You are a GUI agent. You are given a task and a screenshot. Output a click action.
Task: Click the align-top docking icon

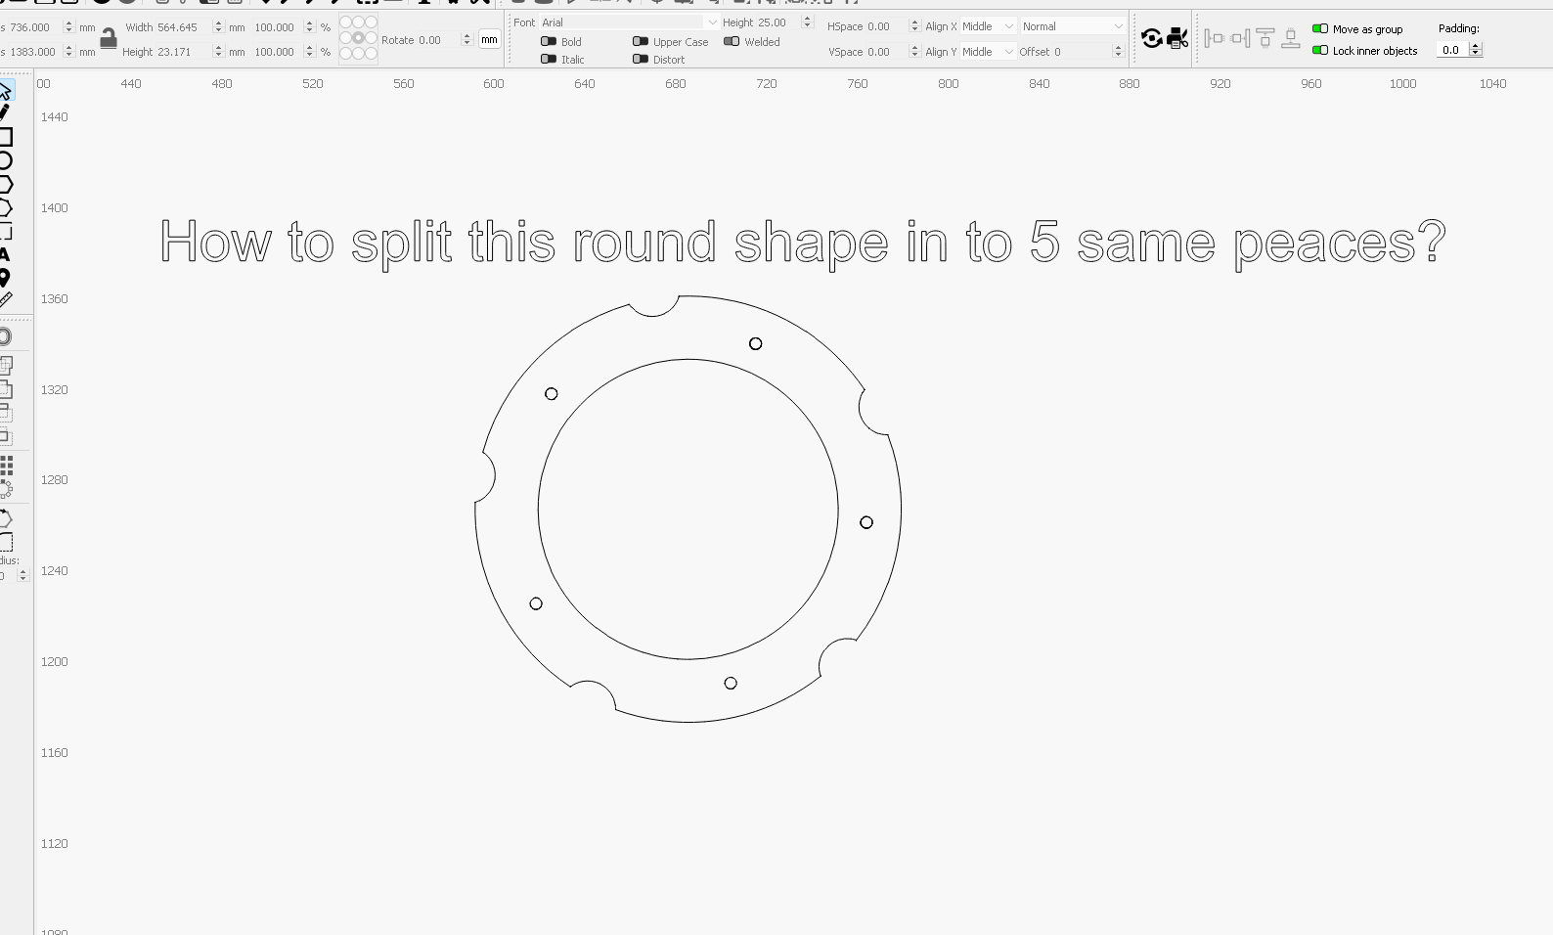tap(1265, 38)
